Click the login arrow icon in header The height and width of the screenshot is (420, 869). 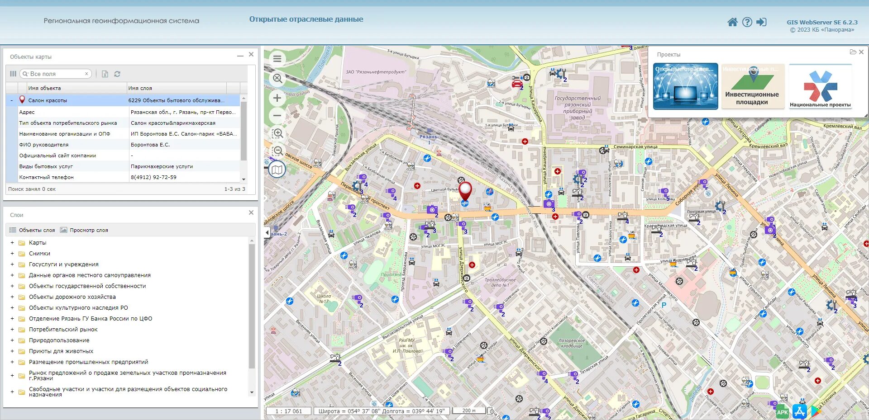762,22
